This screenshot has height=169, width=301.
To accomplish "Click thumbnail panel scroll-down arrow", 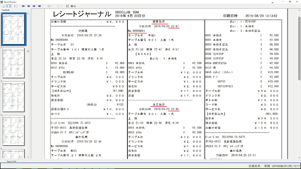I will point(28,157).
